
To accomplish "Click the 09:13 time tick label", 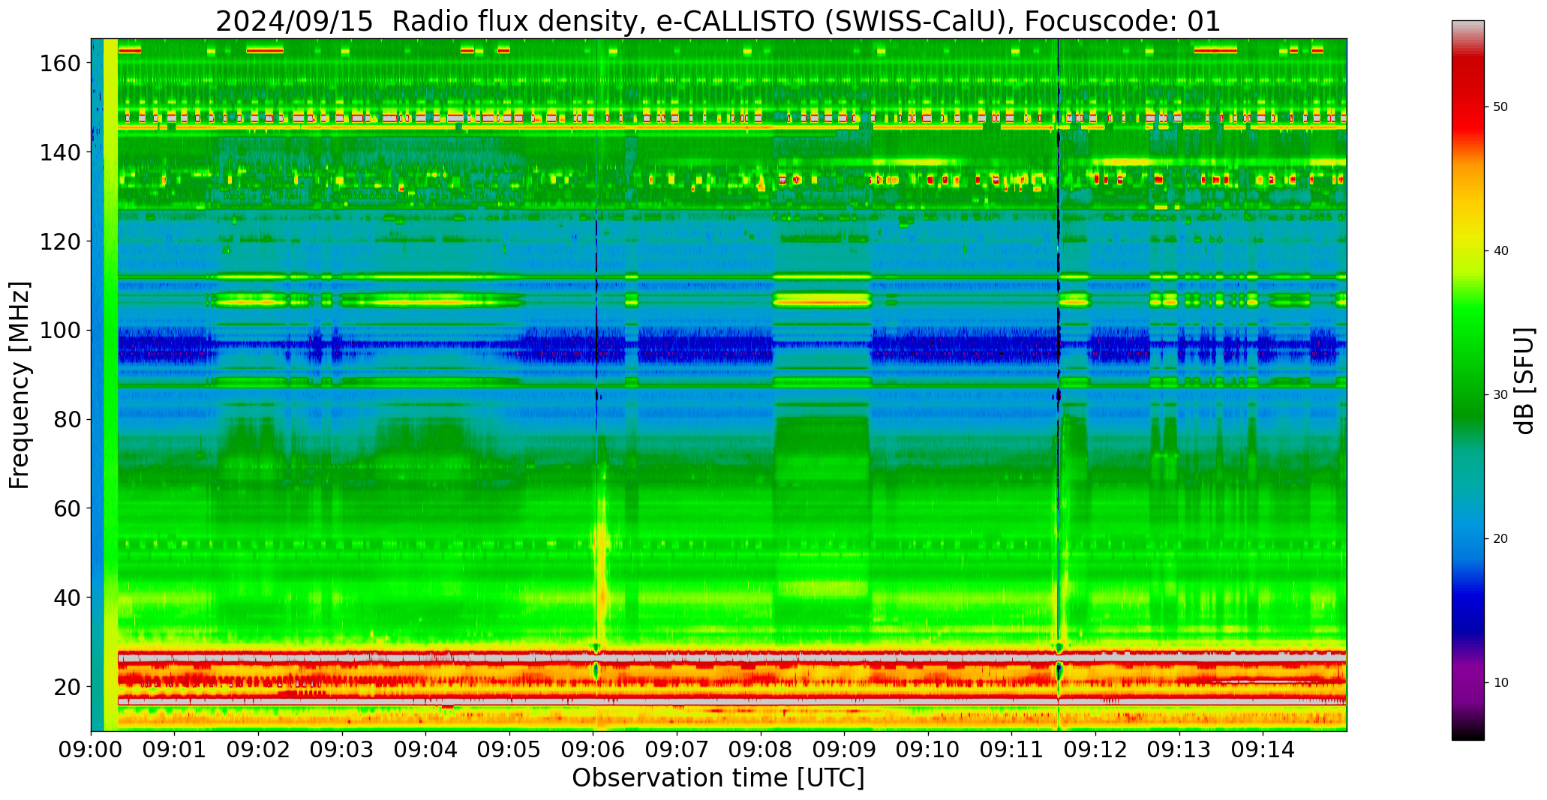I will [1179, 749].
